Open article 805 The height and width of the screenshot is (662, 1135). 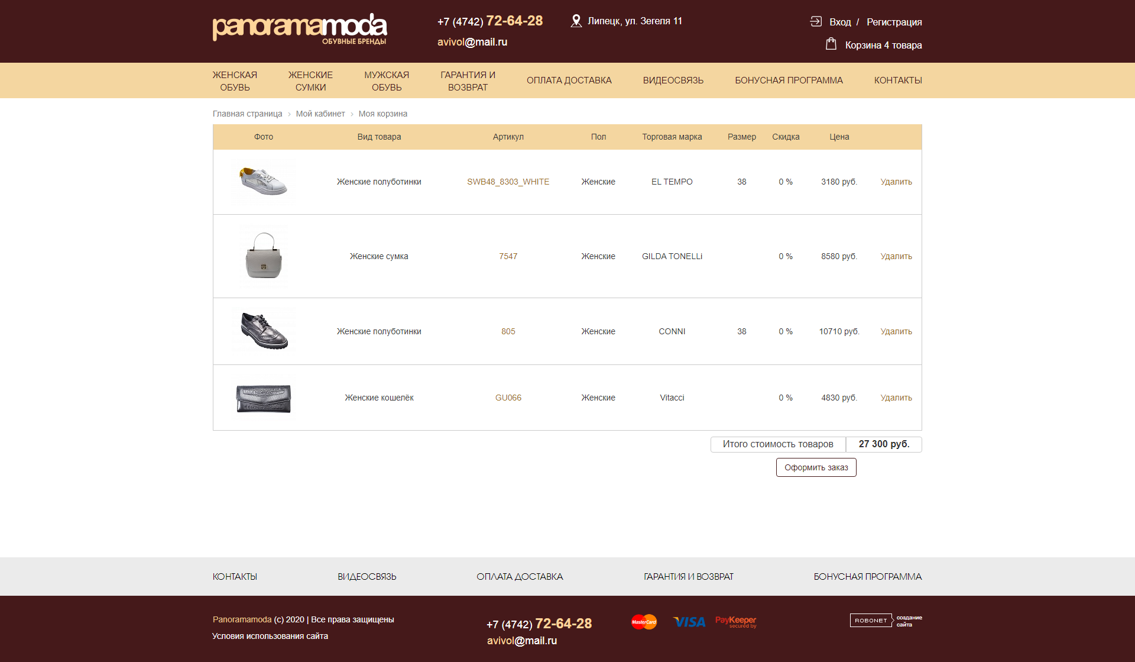coord(508,331)
